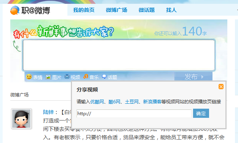
Task: Close the 分享视频 popup
Action: [x=221, y=87]
